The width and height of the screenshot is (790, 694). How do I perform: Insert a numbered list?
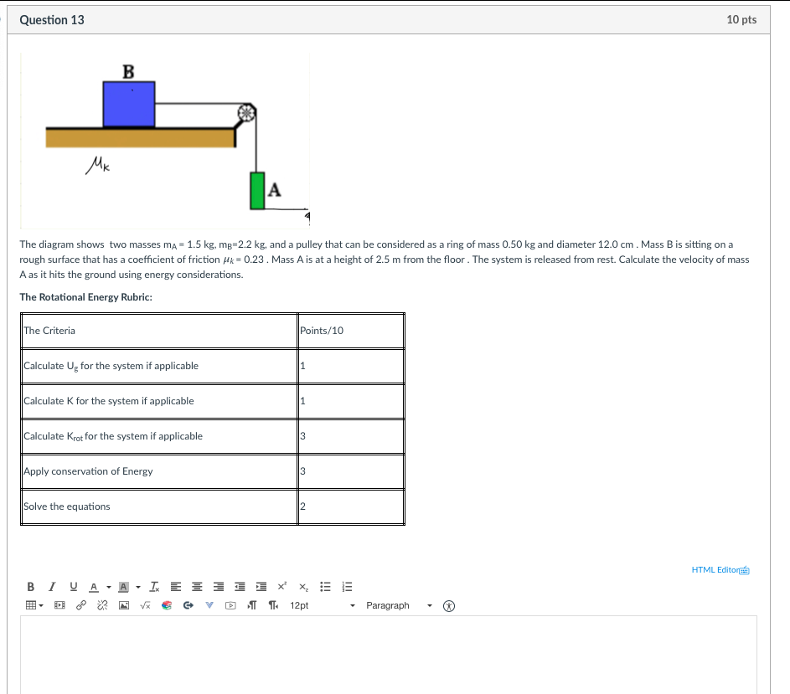point(347,587)
